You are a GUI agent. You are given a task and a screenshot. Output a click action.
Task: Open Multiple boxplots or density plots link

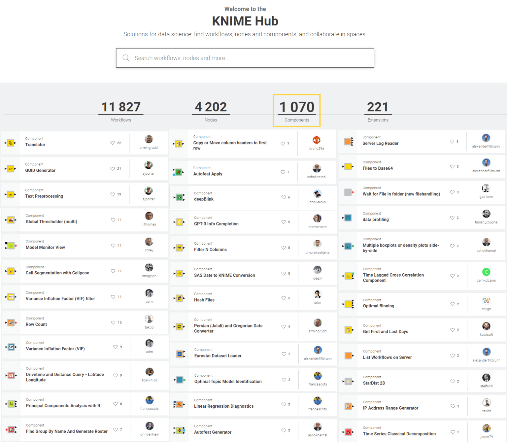[x=401, y=248]
